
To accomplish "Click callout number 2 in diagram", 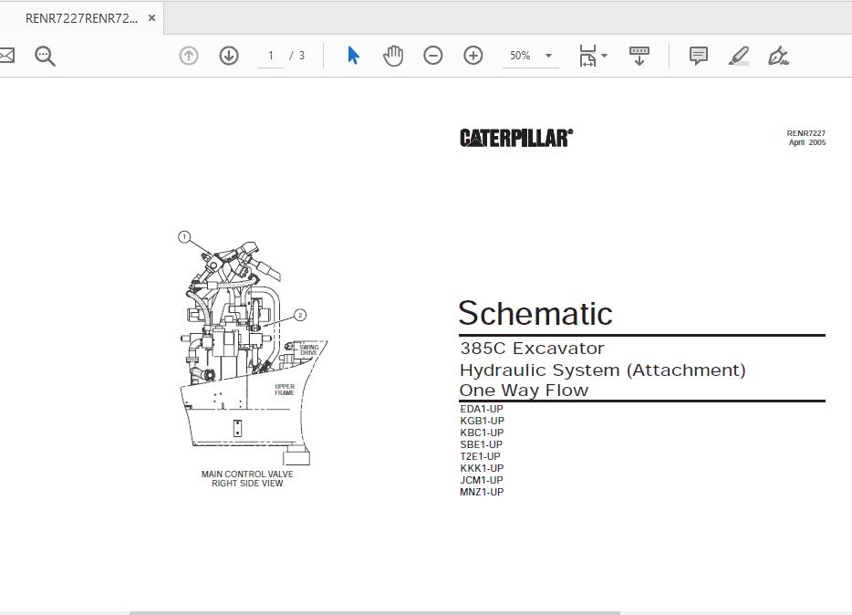I will 300,315.
